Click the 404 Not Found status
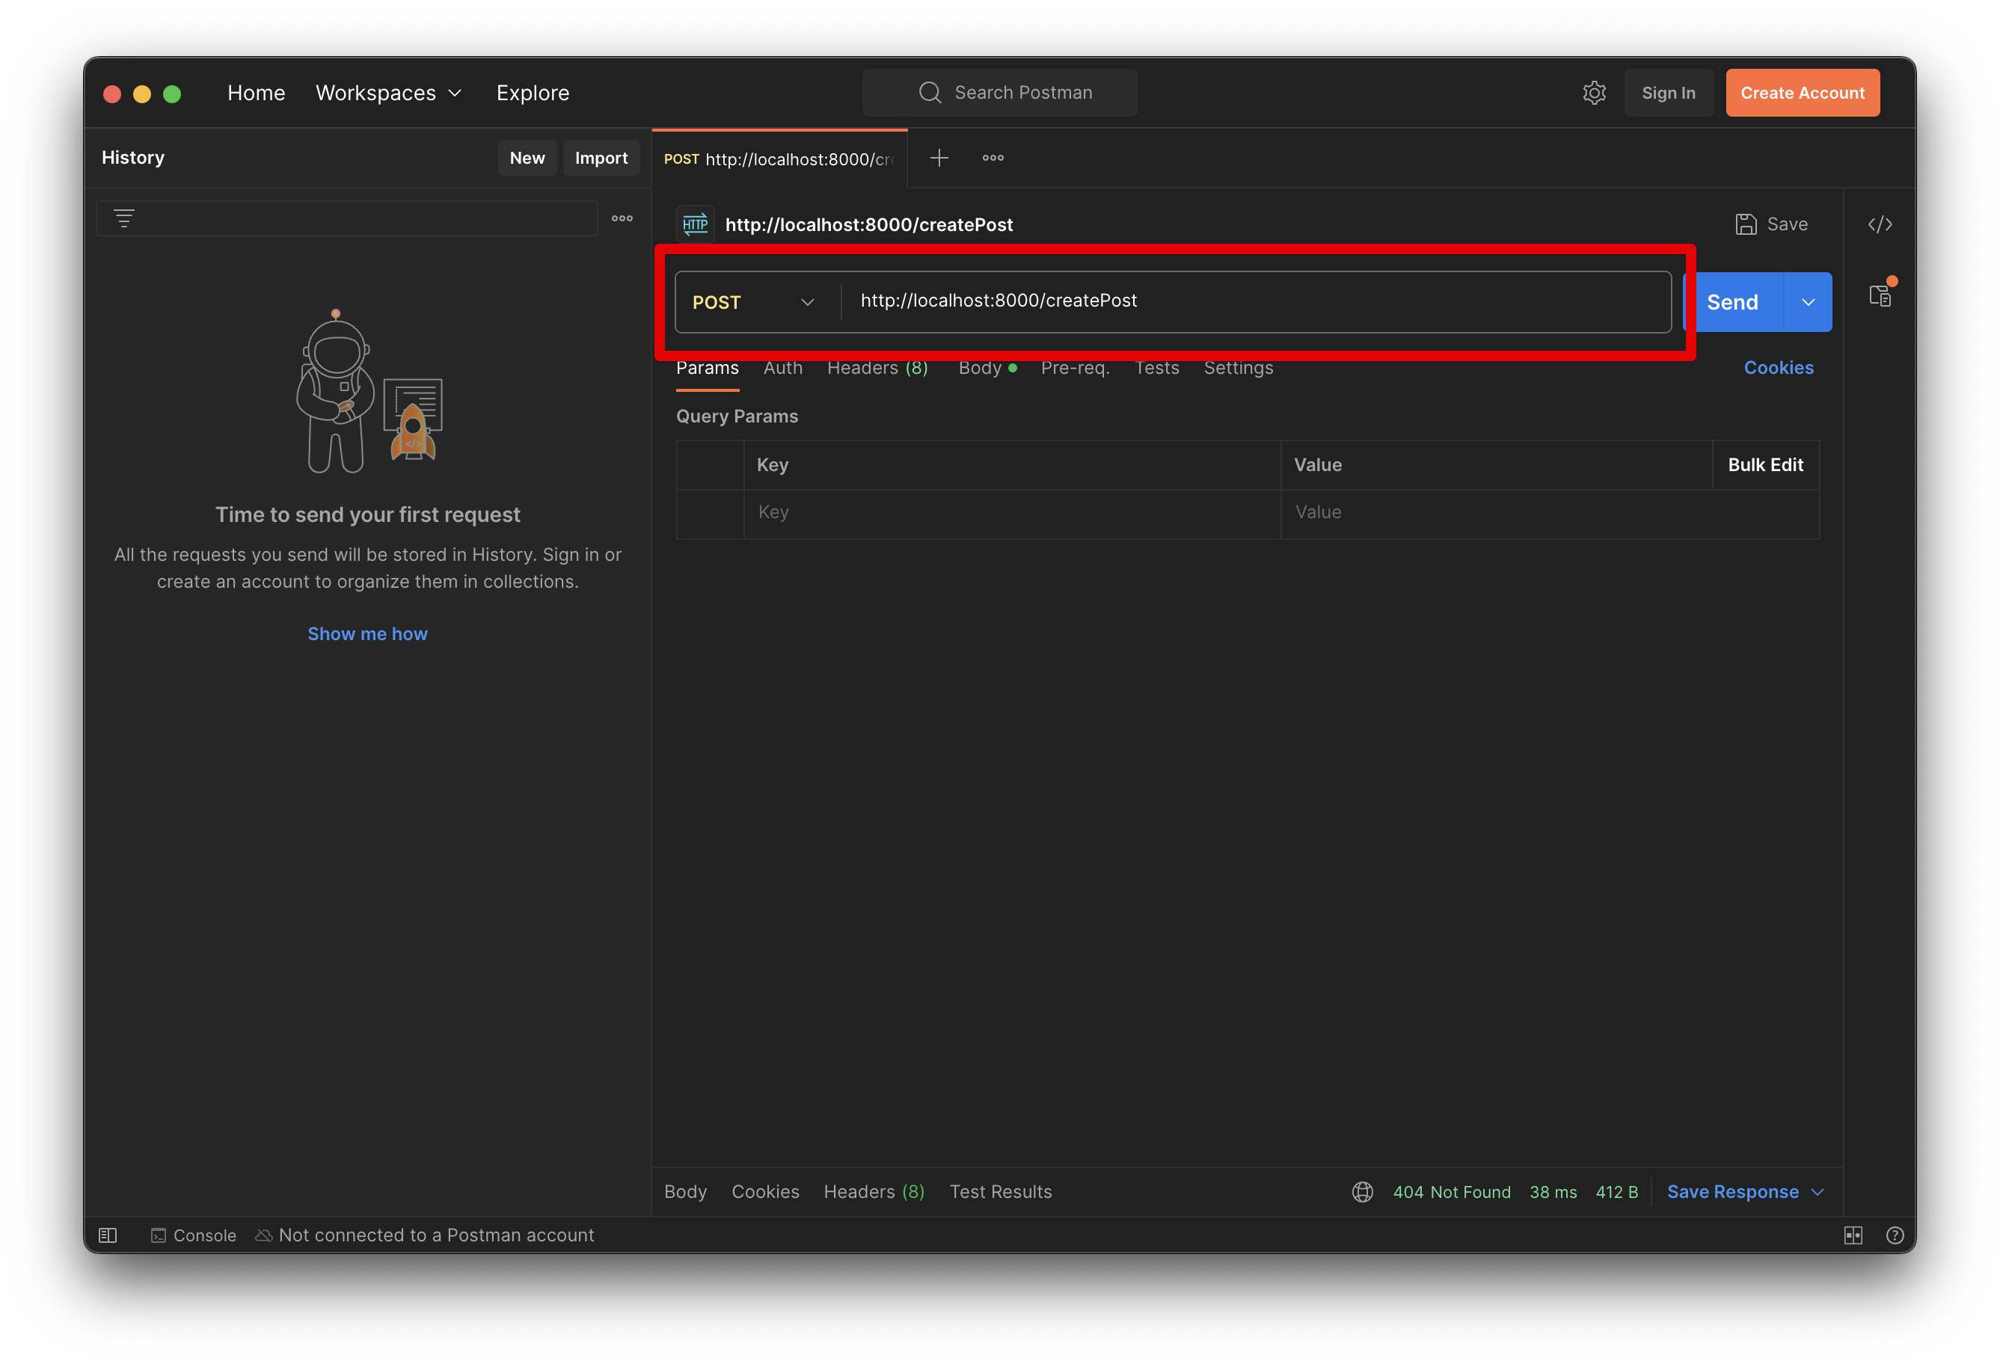 pos(1452,1192)
